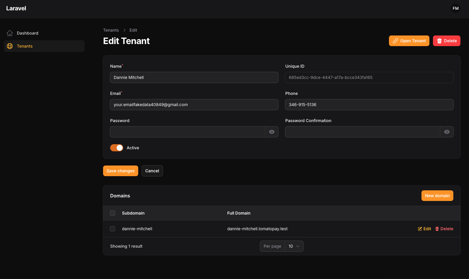This screenshot has width=469, height=279.
Task: Reveal Password Confirmation with its eye icon
Action: pyautogui.click(x=447, y=132)
